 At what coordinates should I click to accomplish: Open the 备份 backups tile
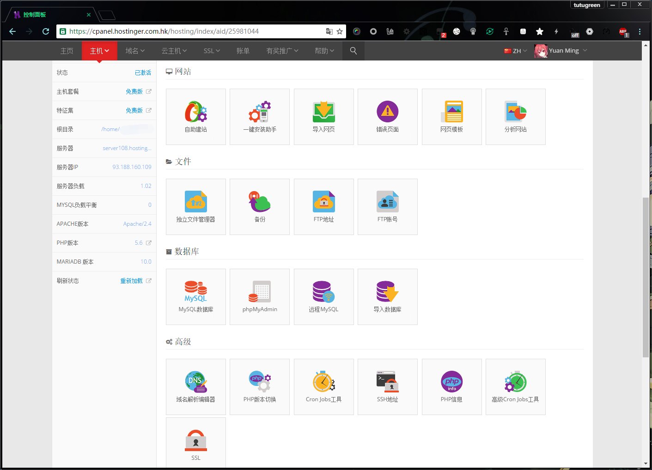(260, 207)
